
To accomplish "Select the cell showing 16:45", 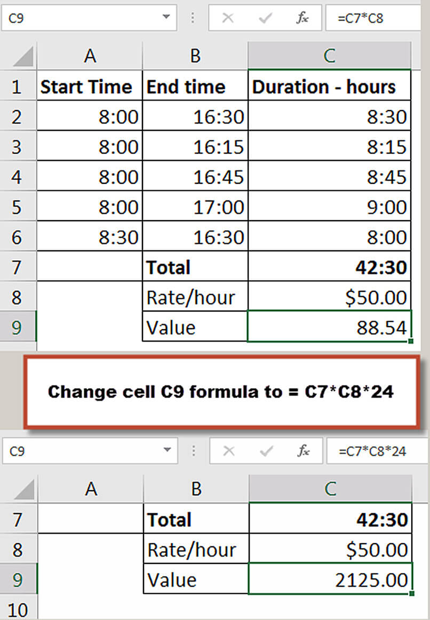I will (195, 176).
